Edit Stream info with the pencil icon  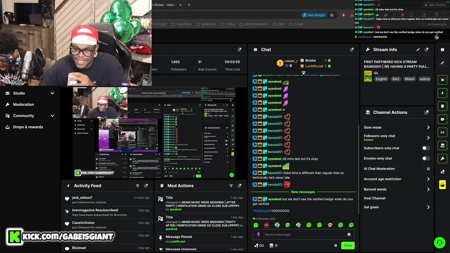click(x=418, y=50)
